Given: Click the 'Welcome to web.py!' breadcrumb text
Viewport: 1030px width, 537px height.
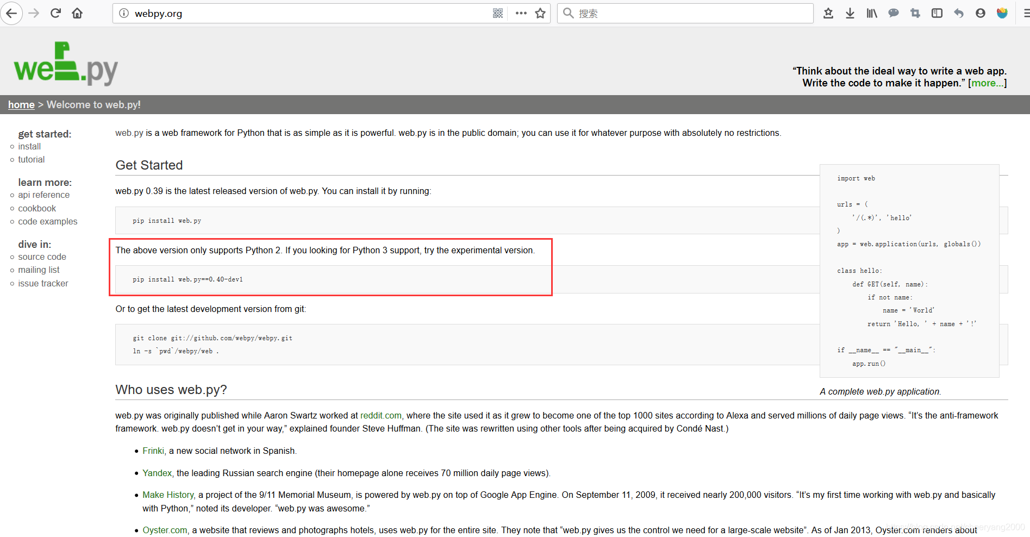Looking at the screenshot, I should tap(93, 104).
